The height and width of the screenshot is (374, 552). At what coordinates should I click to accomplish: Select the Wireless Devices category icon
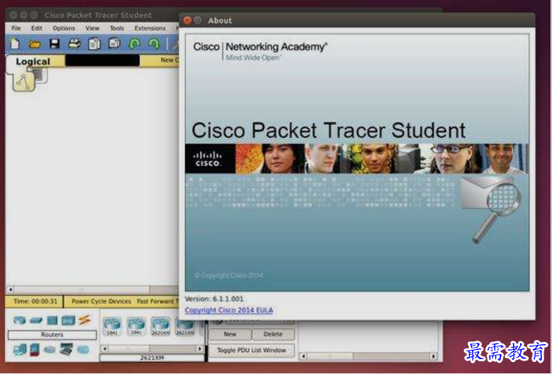[68, 320]
